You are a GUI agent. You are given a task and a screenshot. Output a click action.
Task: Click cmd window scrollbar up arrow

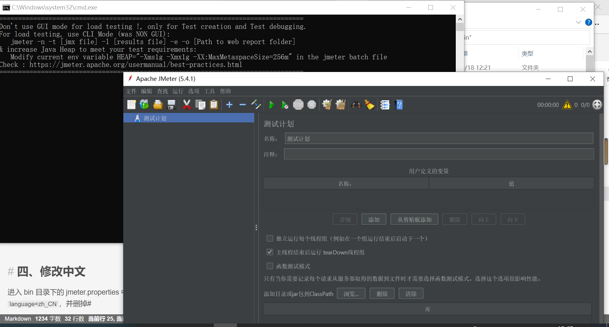click(460, 19)
